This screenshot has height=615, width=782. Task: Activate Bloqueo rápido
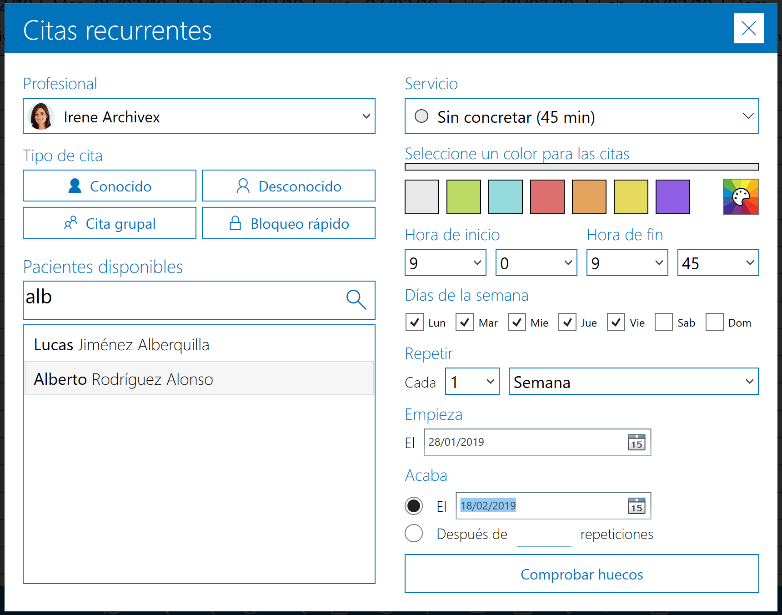click(x=288, y=223)
